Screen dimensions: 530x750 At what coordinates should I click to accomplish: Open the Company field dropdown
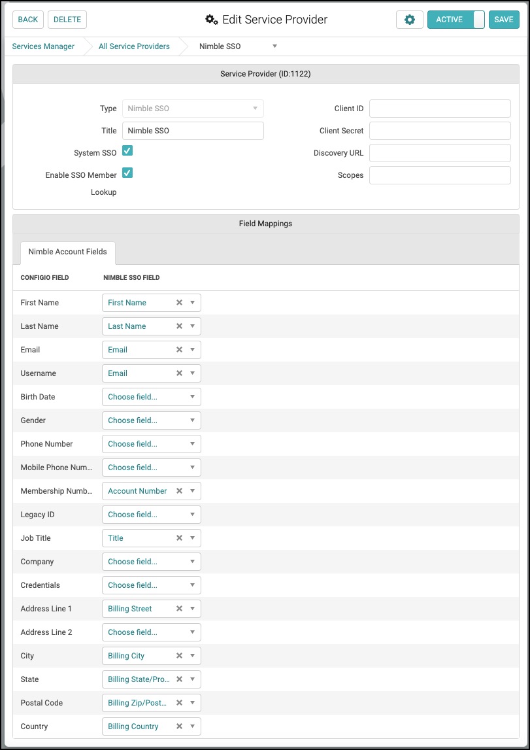pos(152,562)
